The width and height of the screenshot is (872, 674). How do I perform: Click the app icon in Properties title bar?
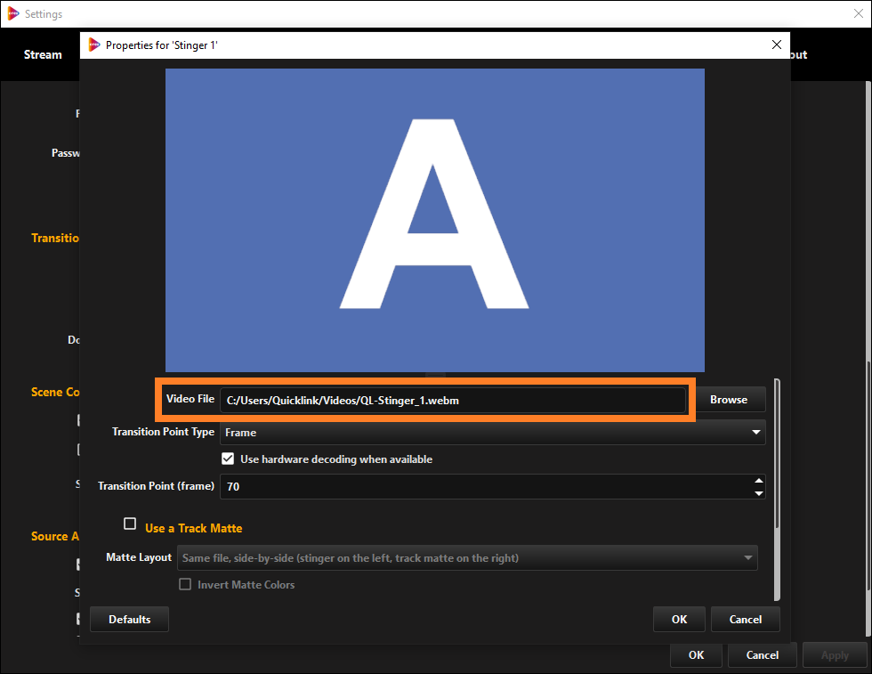[94, 45]
